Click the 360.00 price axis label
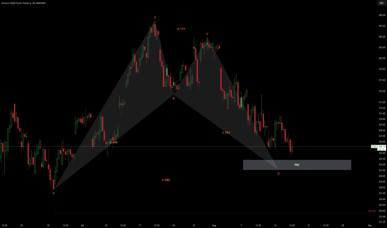Viewport: 387px width, 228px height. coord(382,176)
